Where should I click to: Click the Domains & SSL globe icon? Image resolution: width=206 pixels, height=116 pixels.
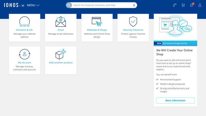pos(24,22)
